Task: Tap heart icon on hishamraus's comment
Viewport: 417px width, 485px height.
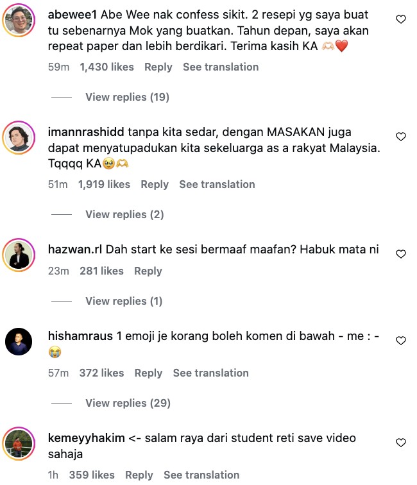Action: [x=401, y=341]
